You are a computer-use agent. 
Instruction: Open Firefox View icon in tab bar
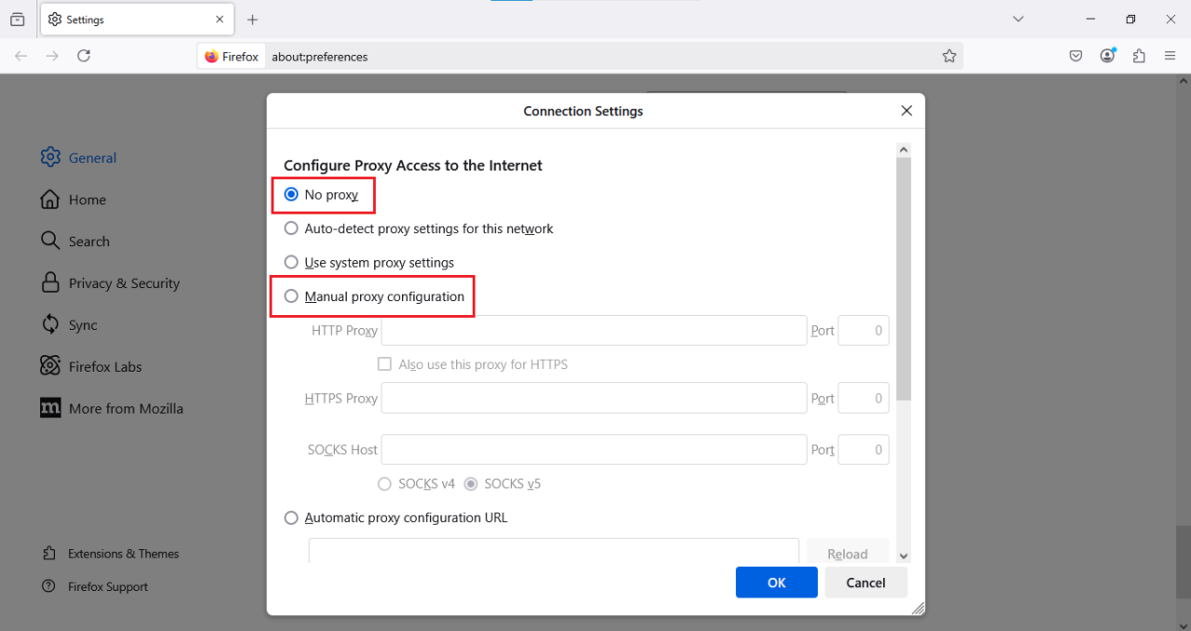(x=18, y=20)
